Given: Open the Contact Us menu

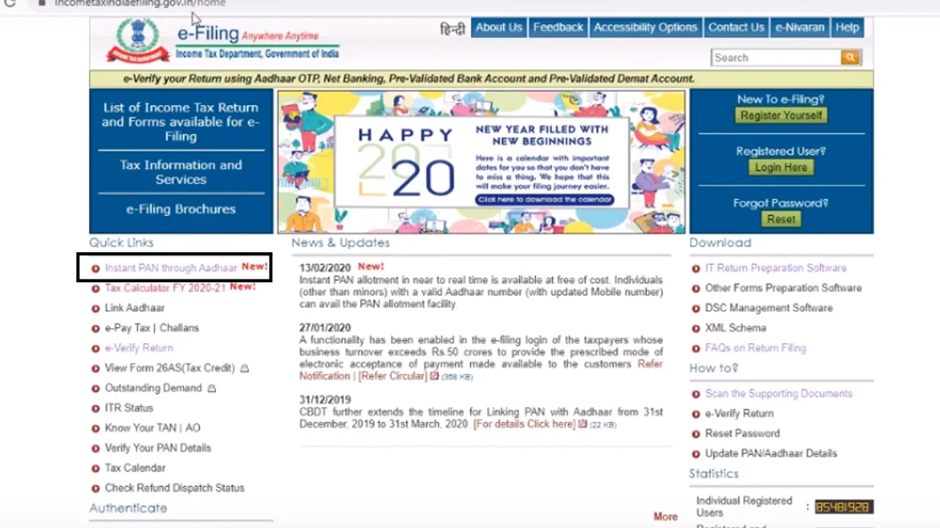Looking at the screenshot, I should (736, 28).
